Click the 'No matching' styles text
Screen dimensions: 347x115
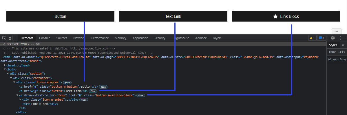click(337, 59)
